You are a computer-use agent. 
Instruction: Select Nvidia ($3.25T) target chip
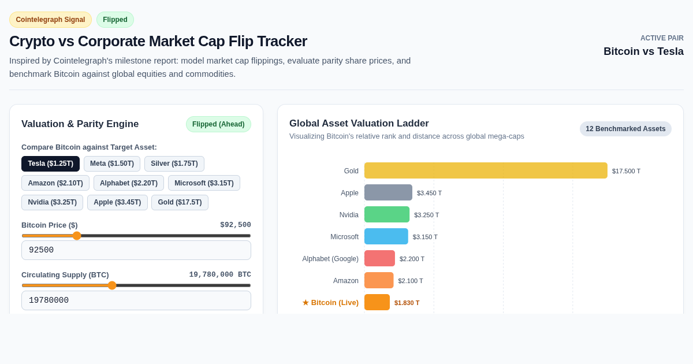tap(52, 202)
